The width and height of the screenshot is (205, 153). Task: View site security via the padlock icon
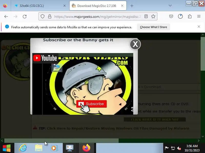pos(50,16)
